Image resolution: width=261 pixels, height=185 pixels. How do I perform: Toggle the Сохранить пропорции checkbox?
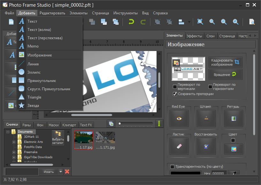coord(174,93)
